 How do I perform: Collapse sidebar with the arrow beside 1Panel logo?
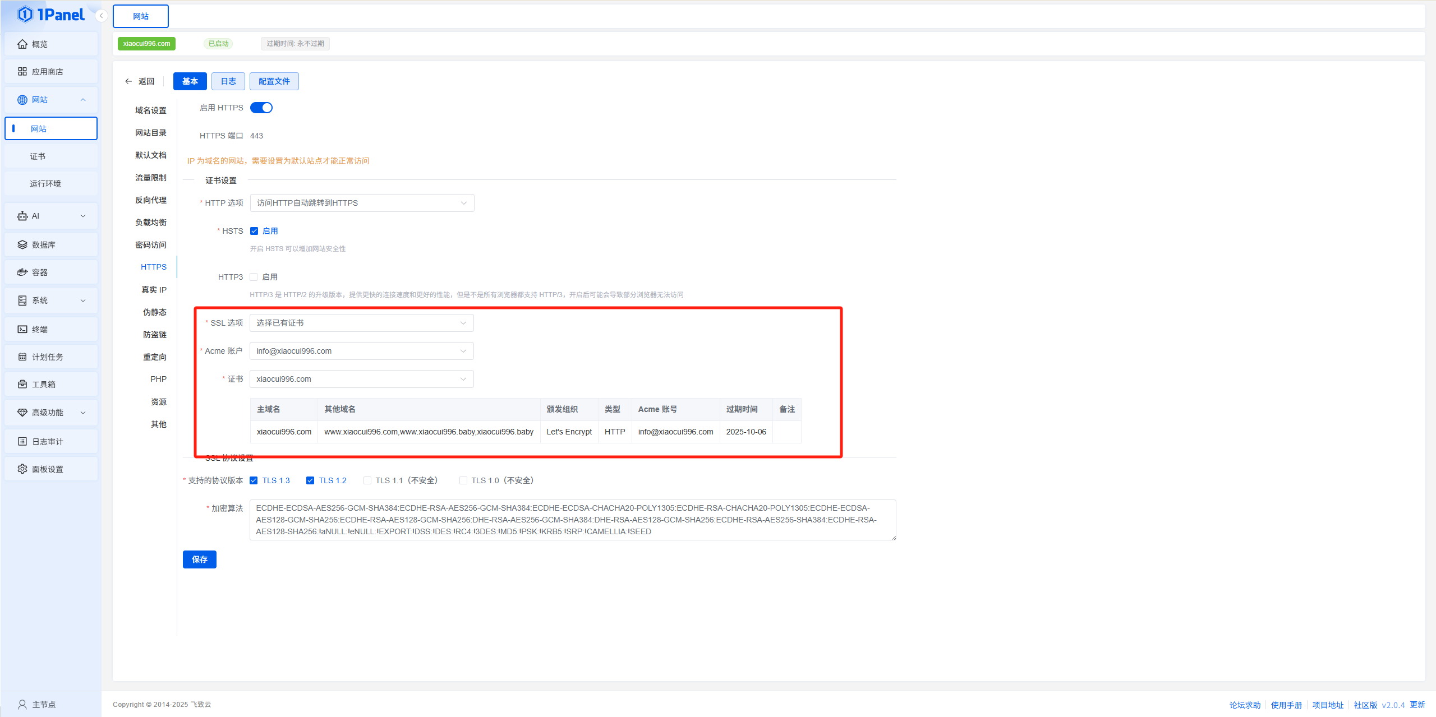(x=101, y=16)
